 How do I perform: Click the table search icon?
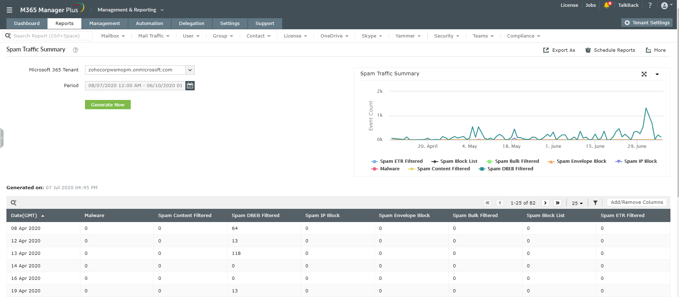(14, 203)
